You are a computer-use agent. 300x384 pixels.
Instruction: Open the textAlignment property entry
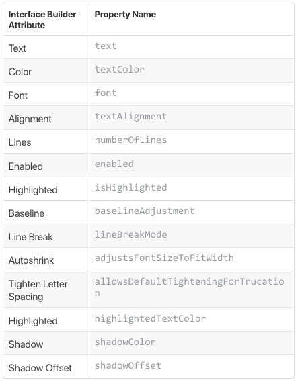click(x=130, y=117)
